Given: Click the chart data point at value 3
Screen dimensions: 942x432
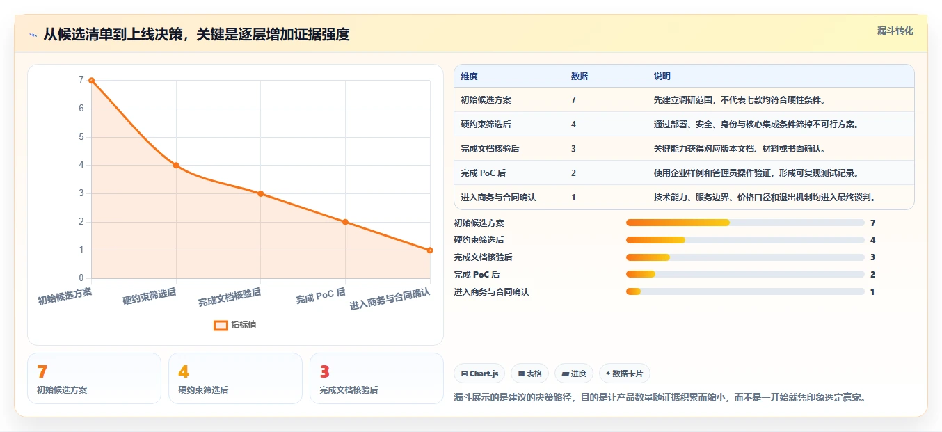Looking at the screenshot, I should 260,193.
